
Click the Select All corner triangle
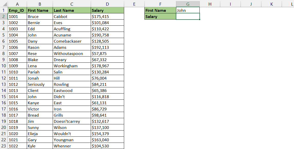4,4
